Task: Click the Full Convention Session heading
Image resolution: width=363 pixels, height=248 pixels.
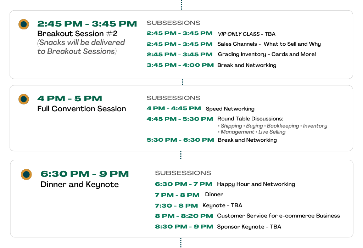Action: click(82, 109)
